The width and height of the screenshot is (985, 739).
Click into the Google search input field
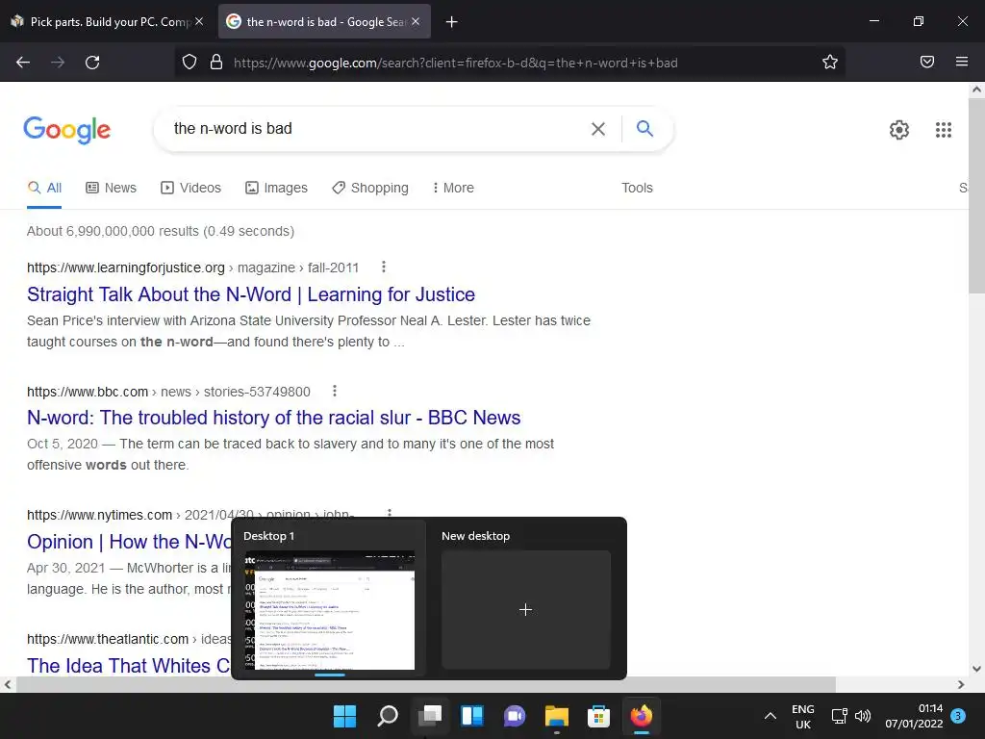377,129
